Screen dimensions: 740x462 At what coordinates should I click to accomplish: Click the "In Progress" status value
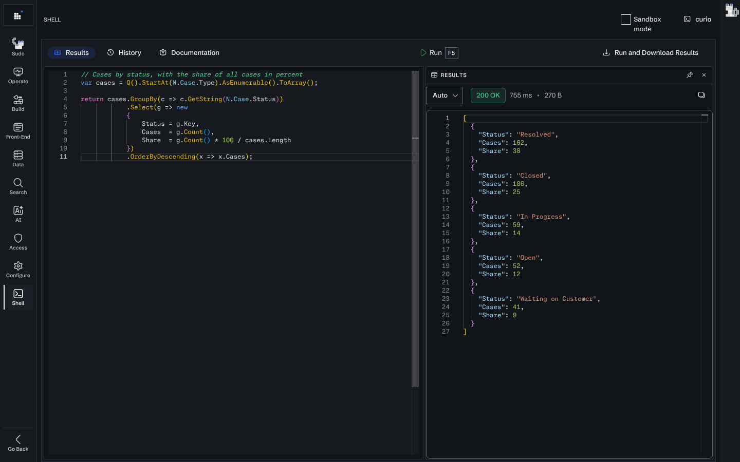coord(542,217)
